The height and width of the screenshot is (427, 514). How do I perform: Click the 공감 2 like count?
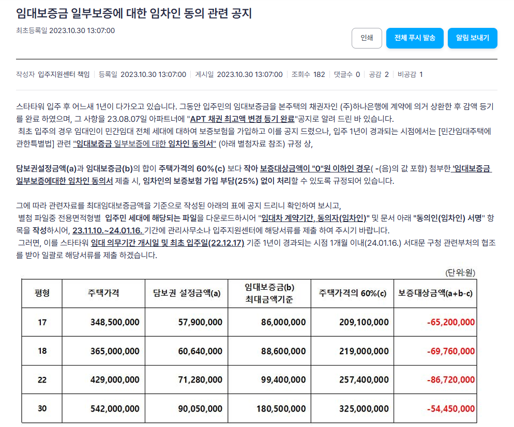point(379,74)
